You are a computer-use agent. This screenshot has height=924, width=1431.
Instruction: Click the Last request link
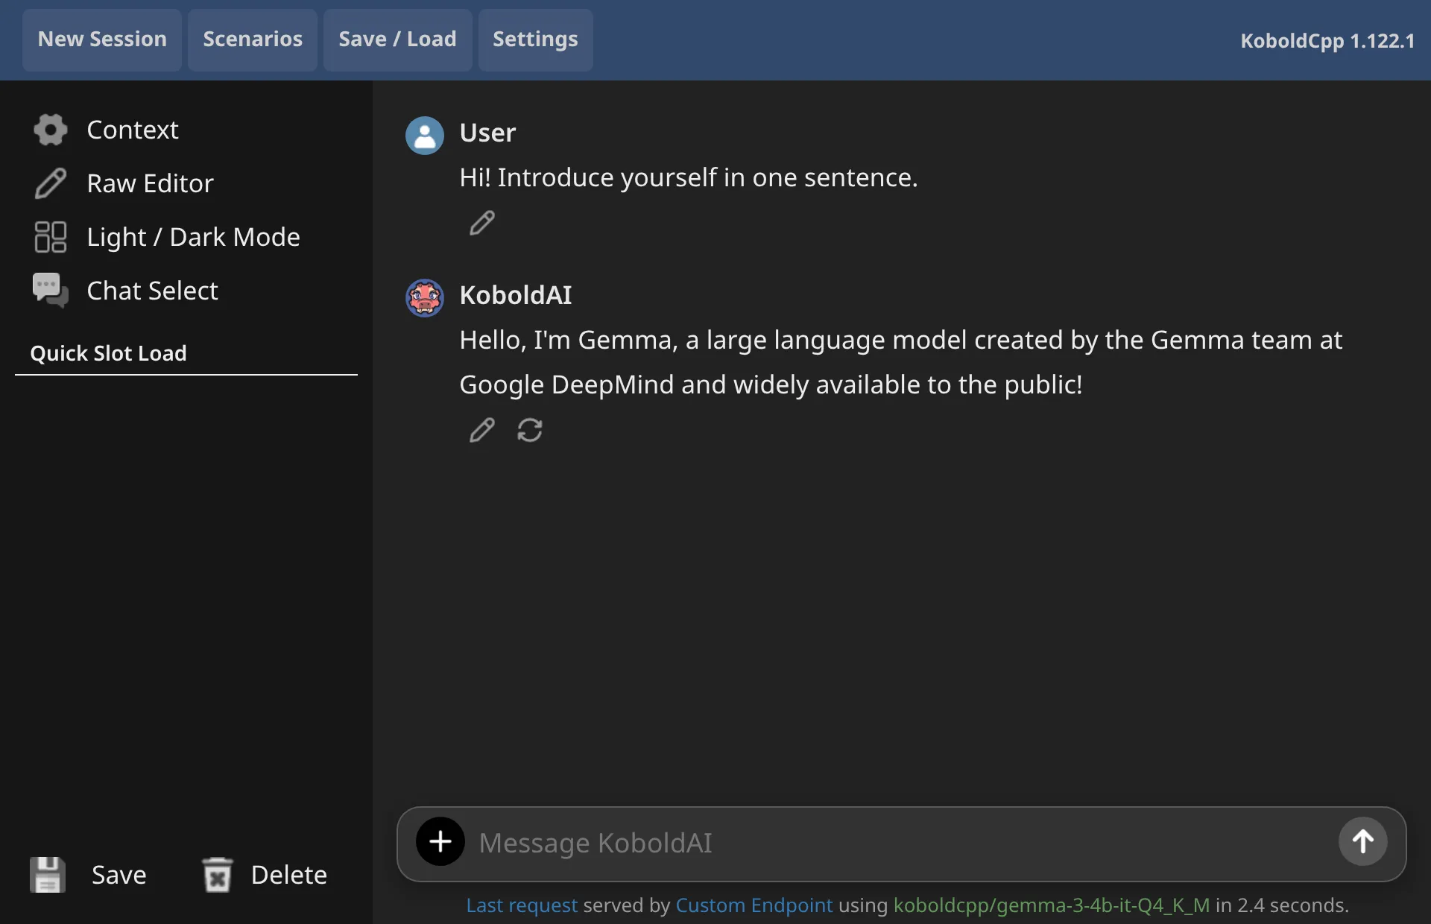pos(522,905)
